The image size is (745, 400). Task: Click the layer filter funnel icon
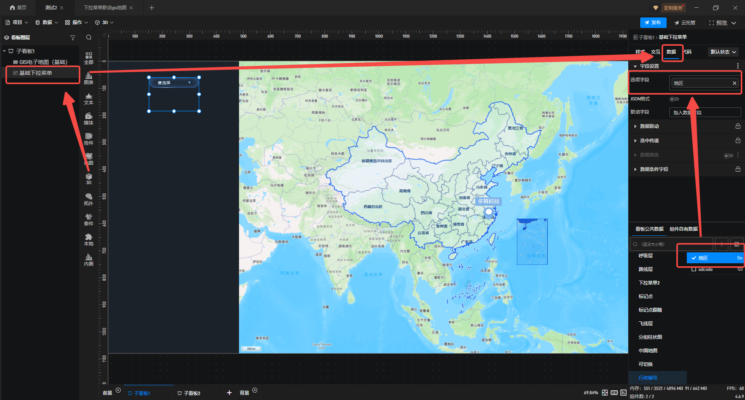pyautogui.click(x=73, y=38)
